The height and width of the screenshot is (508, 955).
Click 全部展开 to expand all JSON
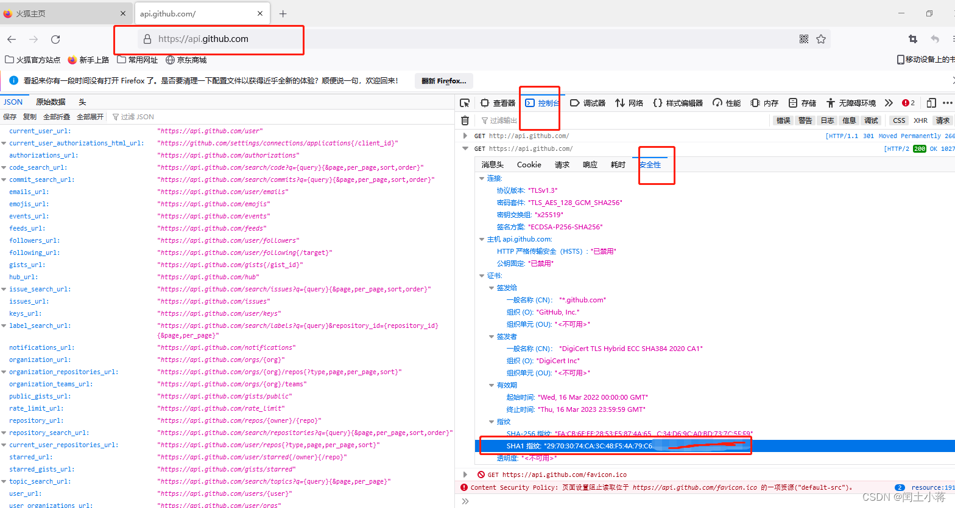coord(90,117)
